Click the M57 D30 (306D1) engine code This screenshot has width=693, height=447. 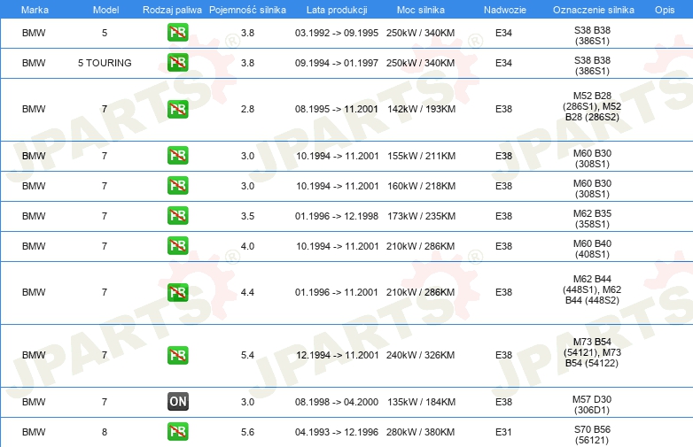(x=592, y=405)
